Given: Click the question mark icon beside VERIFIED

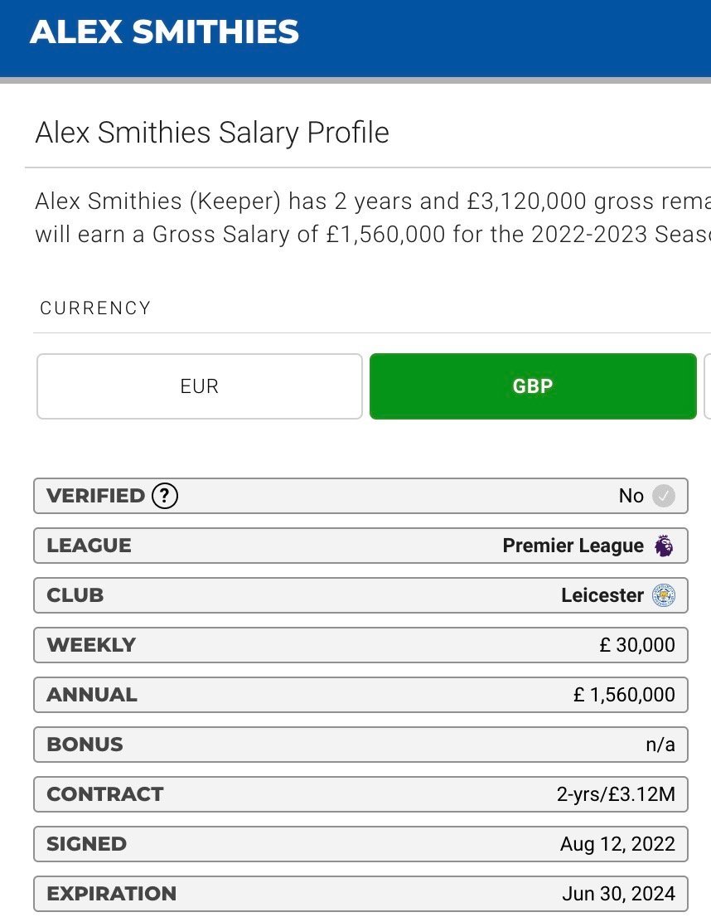Looking at the screenshot, I should click(x=164, y=496).
